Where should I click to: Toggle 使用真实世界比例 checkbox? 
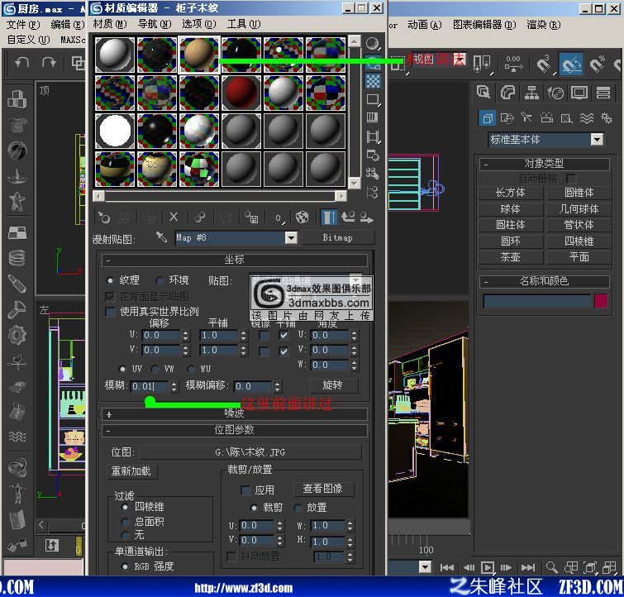pyautogui.click(x=110, y=312)
